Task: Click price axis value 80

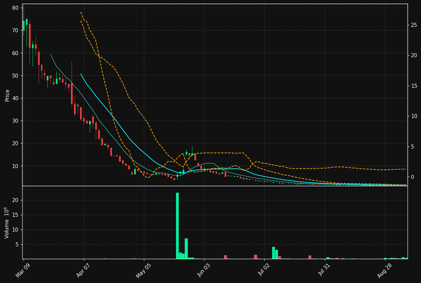Action: (15, 8)
